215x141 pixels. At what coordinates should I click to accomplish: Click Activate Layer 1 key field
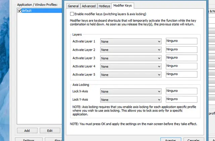click(x=181, y=41)
